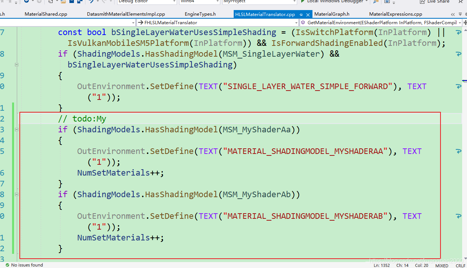Click the Open File toolbar icon
Image resolution: width=467 pixels, height=268 pixels.
(x=63, y=2)
